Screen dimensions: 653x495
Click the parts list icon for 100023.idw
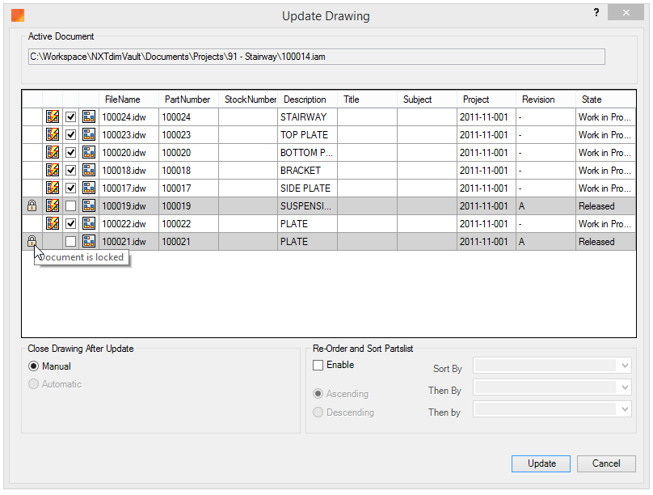89,135
